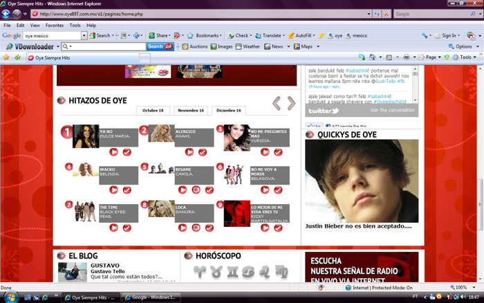The image size is (484, 303).
Task: Click check icon under Yuridia song
Action: tap(278, 152)
